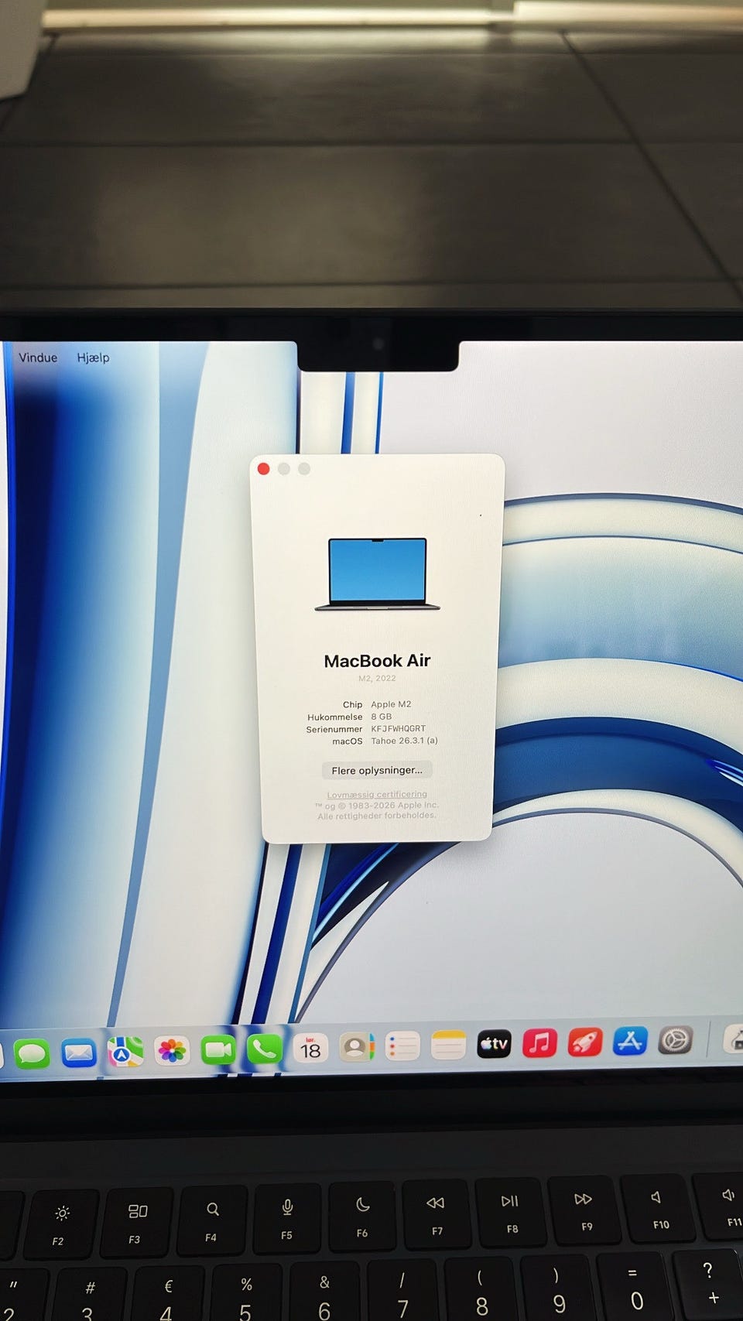Screen dimensions: 743x1321
Task: Open the Music app in the Dock
Action: click(x=539, y=1043)
